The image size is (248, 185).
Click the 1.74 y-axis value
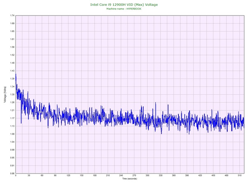(x=12, y=15)
